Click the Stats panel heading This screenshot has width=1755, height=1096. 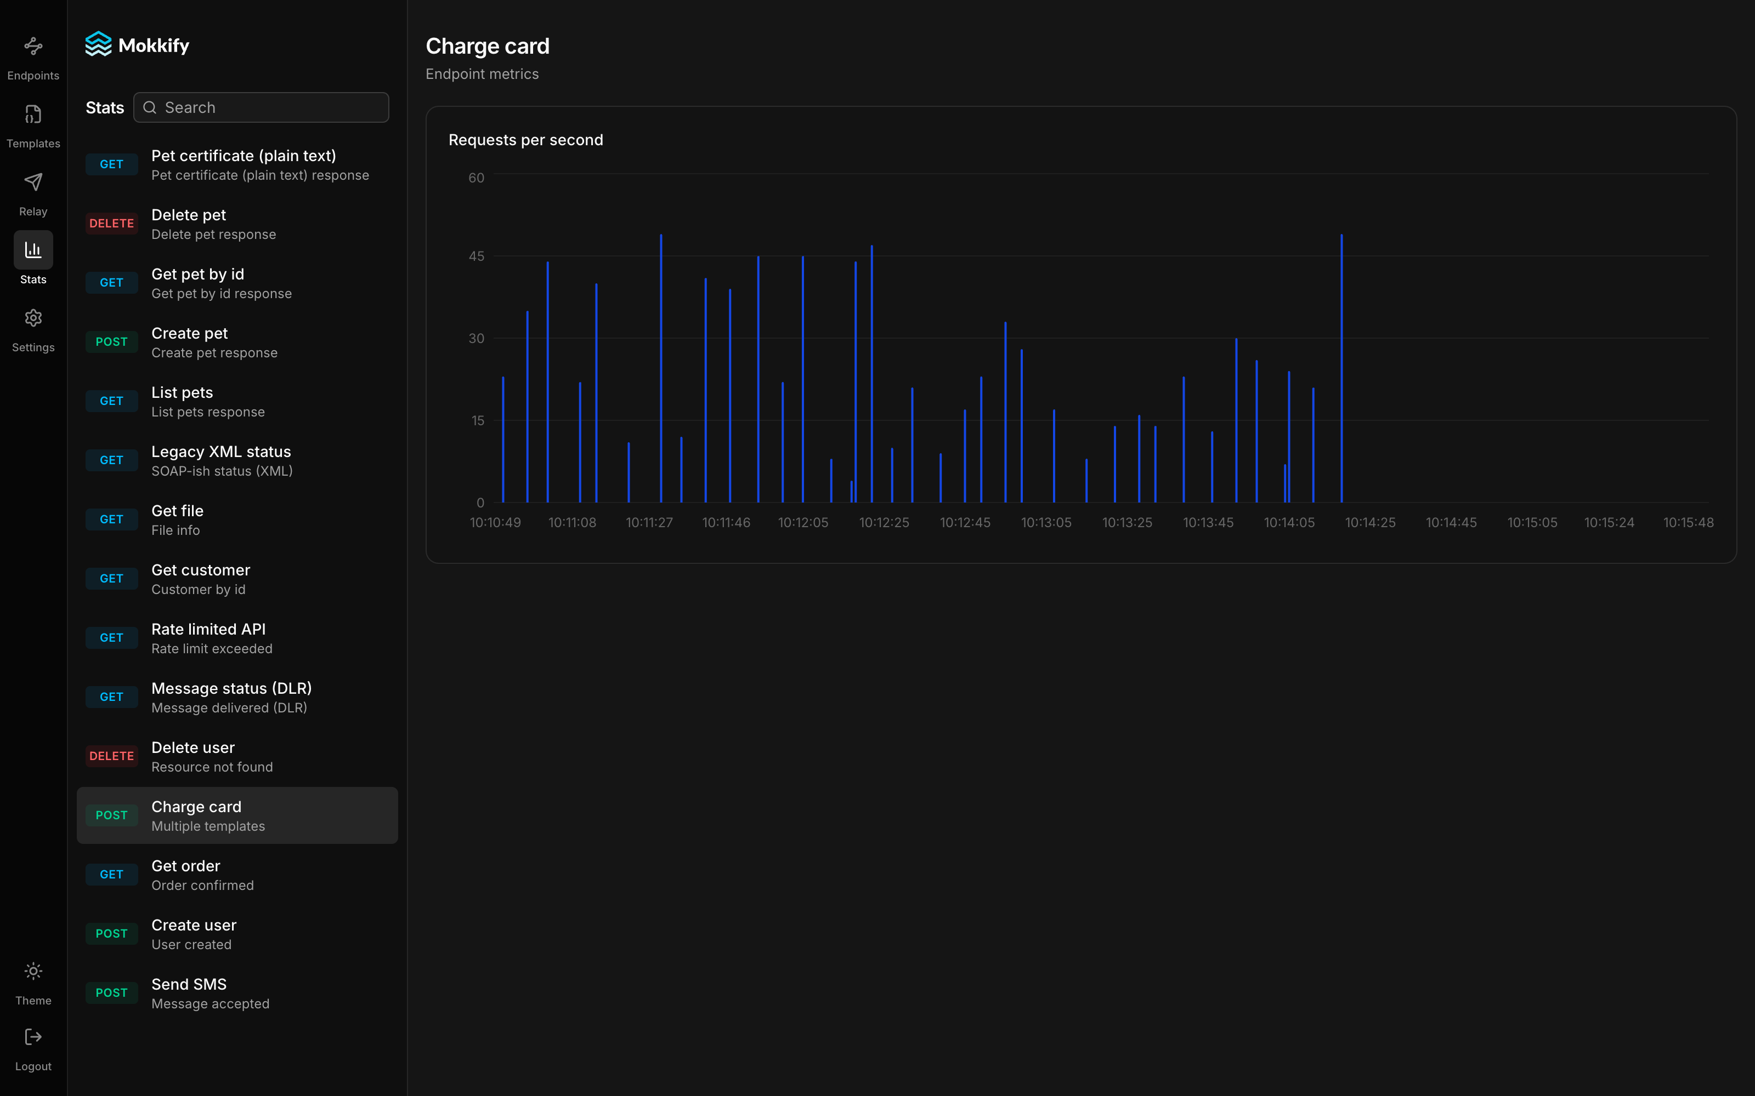[x=105, y=108]
